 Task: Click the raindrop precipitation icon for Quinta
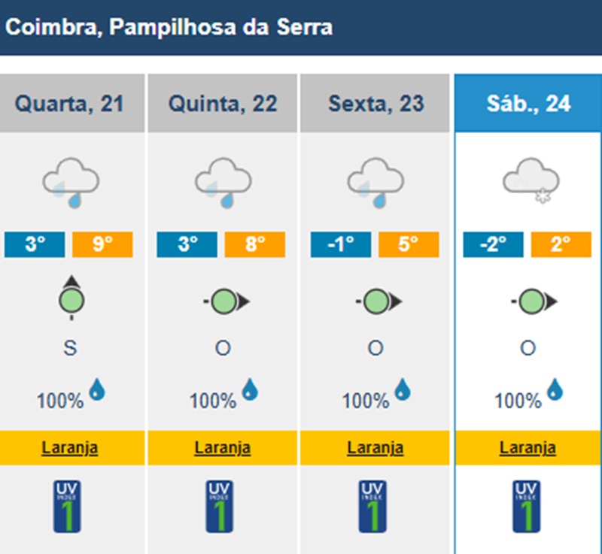[x=250, y=389]
